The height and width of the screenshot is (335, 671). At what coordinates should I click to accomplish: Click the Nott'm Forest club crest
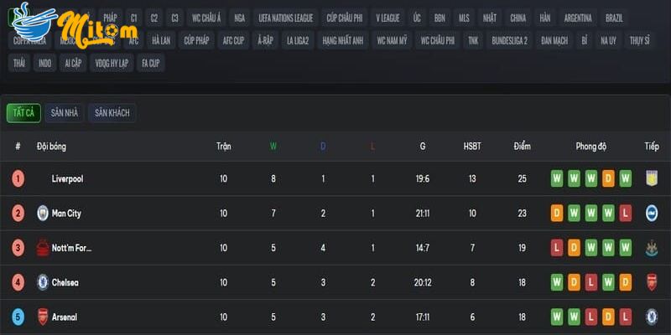click(x=43, y=248)
